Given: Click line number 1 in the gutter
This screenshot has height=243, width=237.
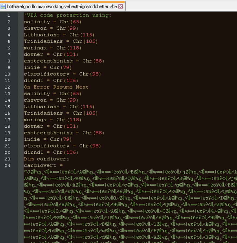Looking at the screenshot, I should click(9, 15).
